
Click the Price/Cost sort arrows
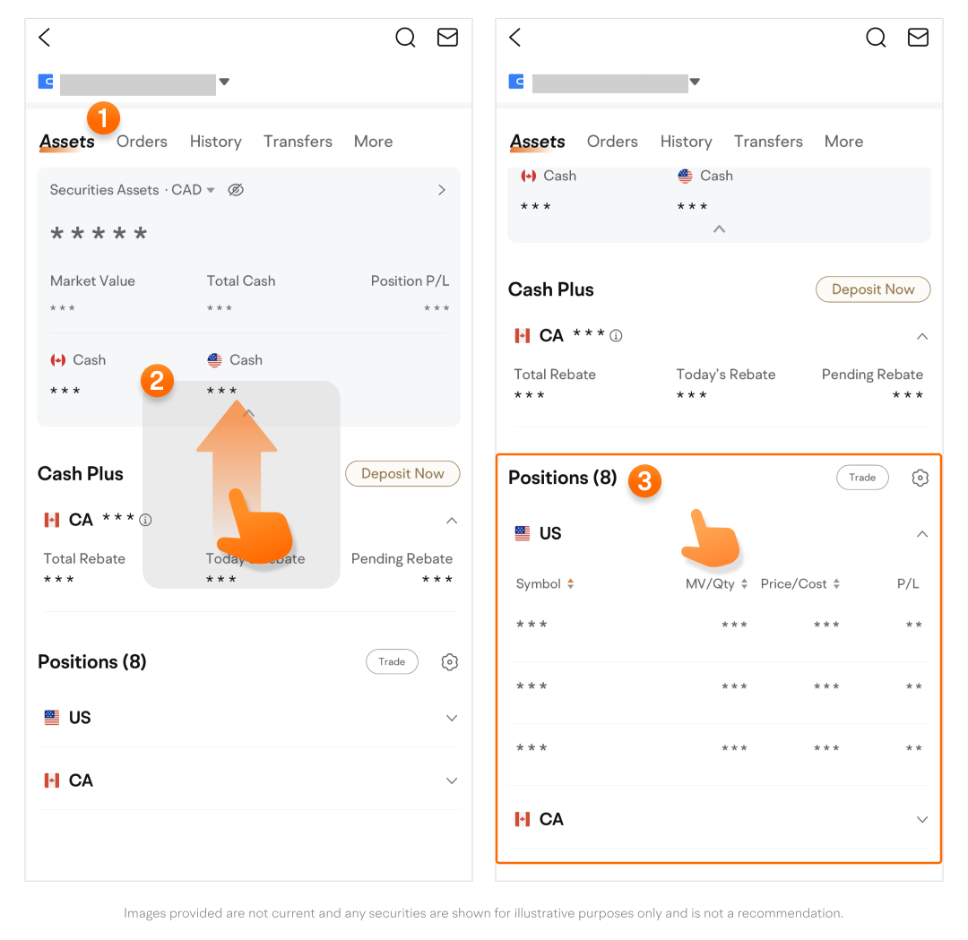click(836, 584)
